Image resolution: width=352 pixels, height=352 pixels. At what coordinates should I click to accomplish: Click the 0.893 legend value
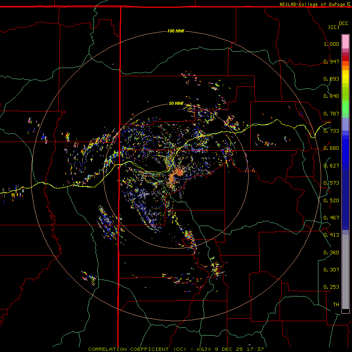click(331, 79)
